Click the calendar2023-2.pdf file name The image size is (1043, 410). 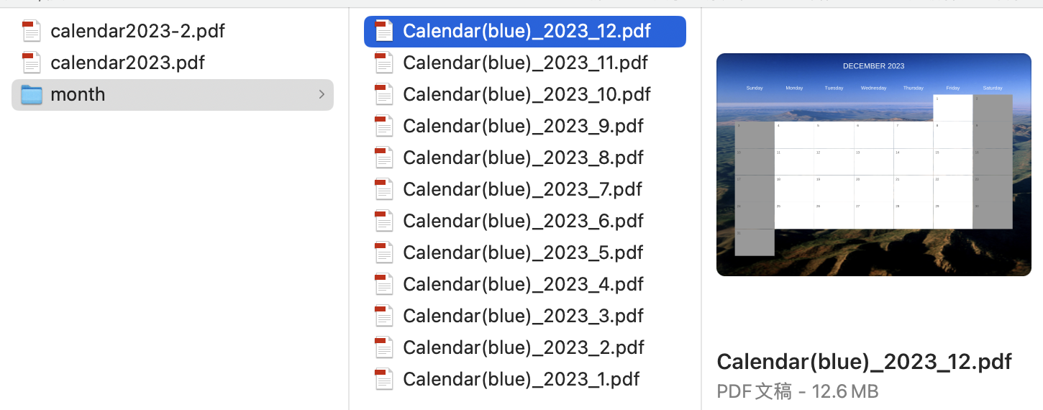[137, 31]
